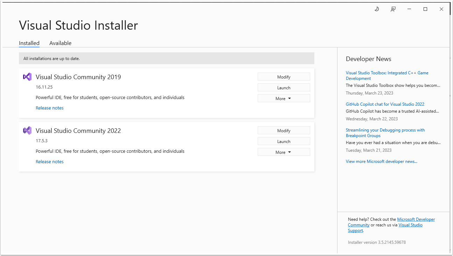The width and height of the screenshot is (453, 256).
Task: Click 'Have you ever had a situation' summary
Action: point(393,143)
